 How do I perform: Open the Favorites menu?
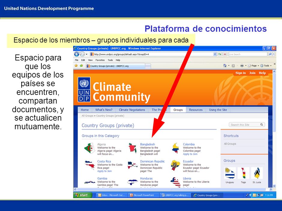pyautogui.click(x=100, y=60)
